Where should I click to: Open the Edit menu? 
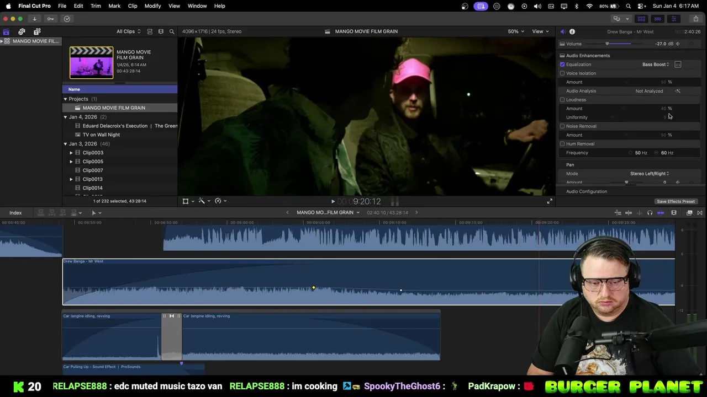[78, 6]
